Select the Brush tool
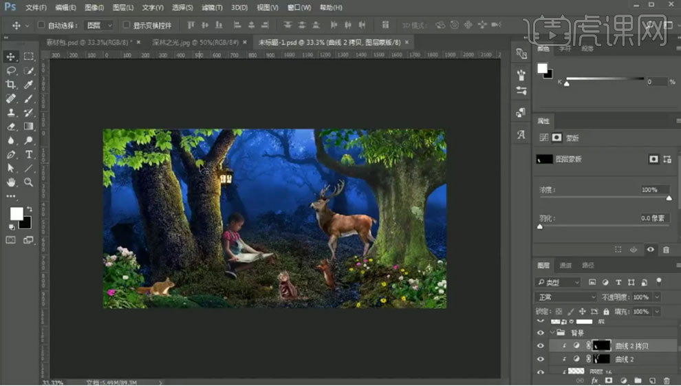 pos(29,98)
